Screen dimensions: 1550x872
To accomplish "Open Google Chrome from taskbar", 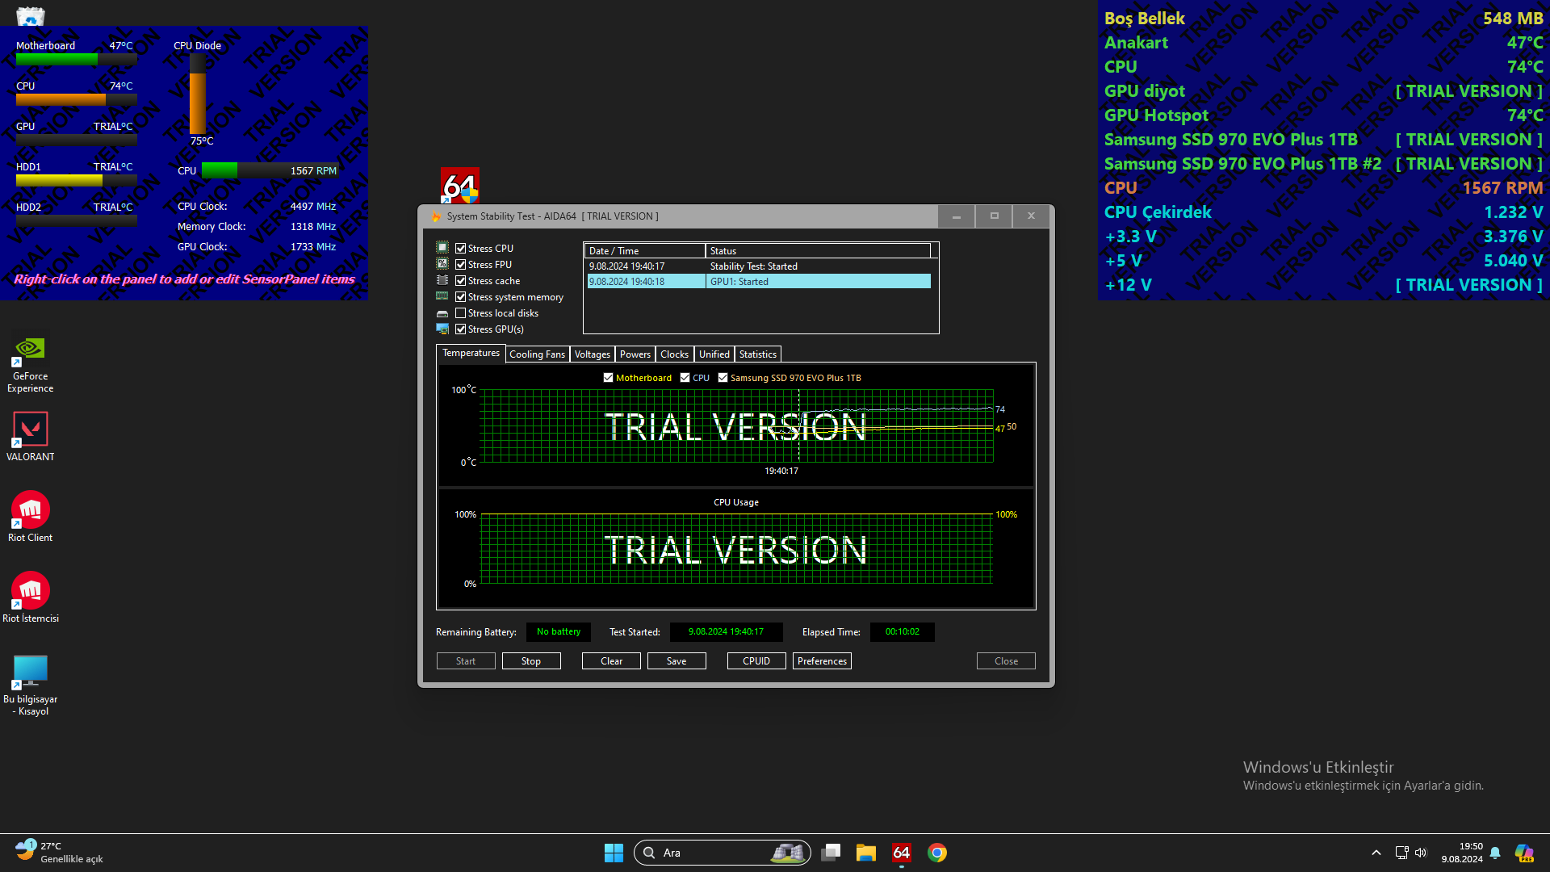I will click(936, 853).
